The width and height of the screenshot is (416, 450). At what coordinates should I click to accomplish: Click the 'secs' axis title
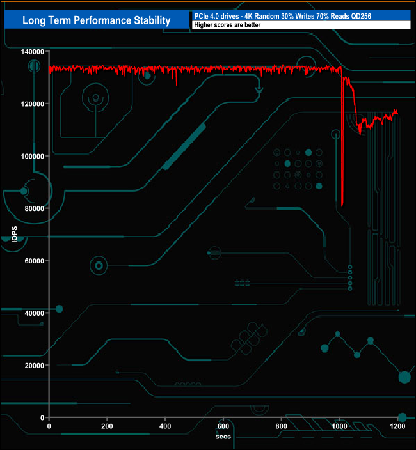(223, 437)
